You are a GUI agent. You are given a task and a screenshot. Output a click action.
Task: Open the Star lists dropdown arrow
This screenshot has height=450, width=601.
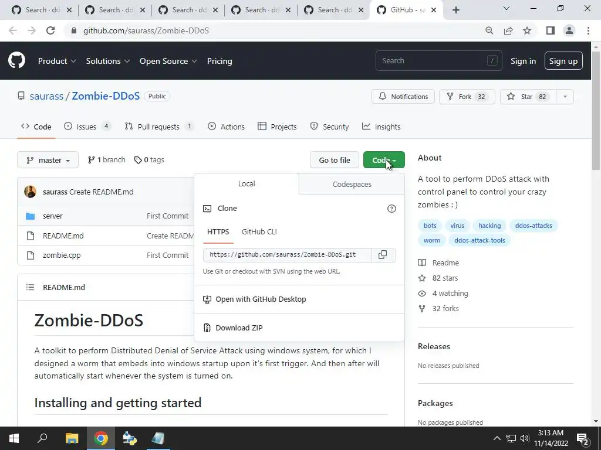pos(565,97)
